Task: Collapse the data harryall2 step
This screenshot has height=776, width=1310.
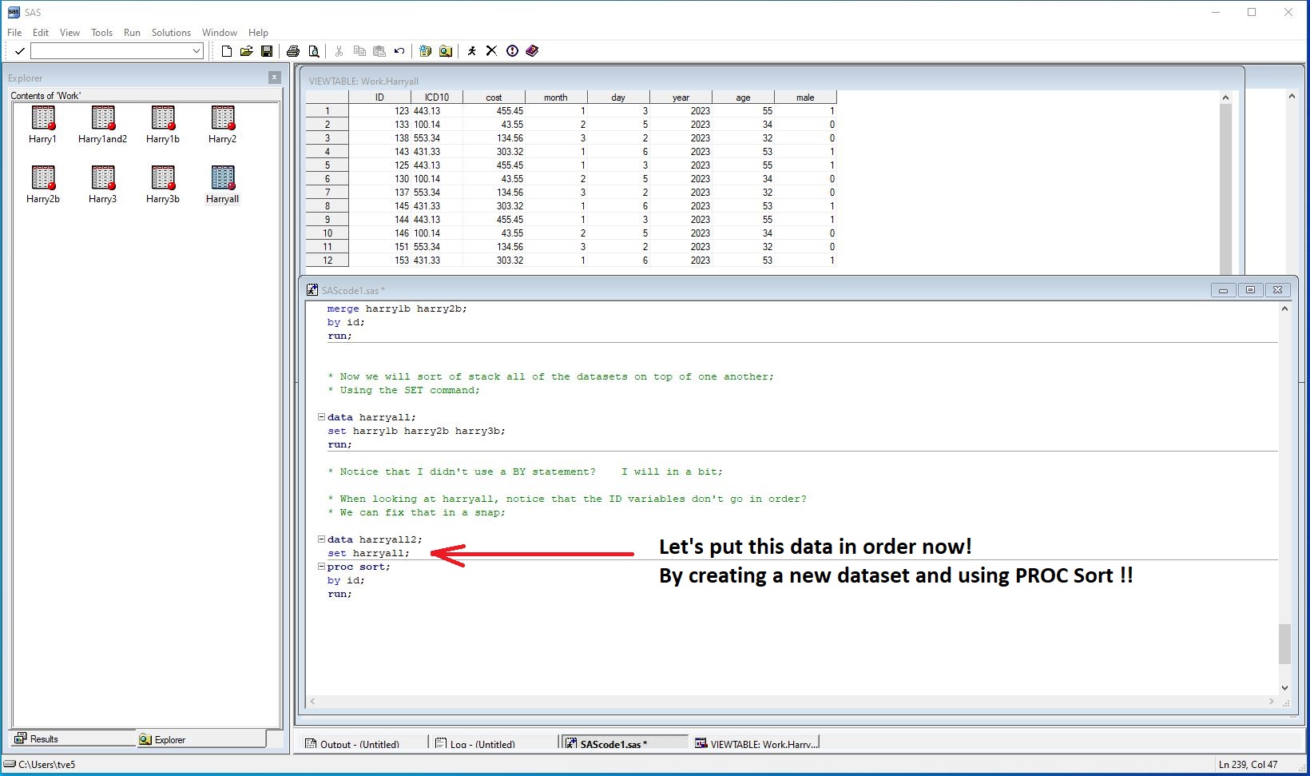Action: 321,539
